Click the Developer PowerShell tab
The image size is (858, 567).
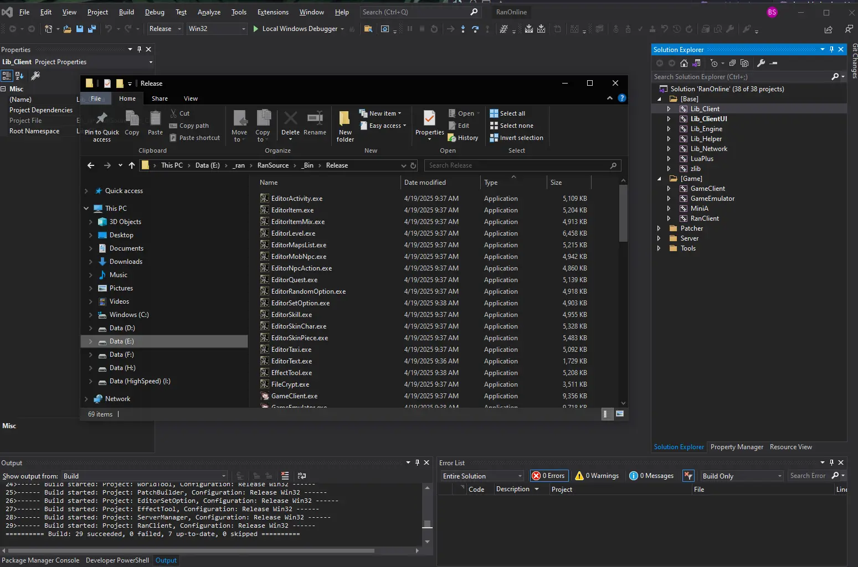[117, 560]
